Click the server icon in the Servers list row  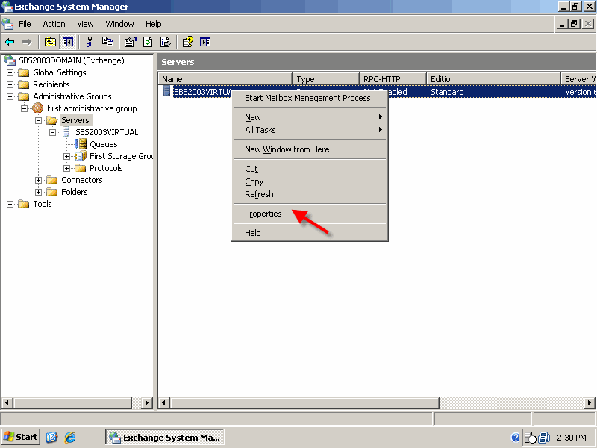point(166,91)
